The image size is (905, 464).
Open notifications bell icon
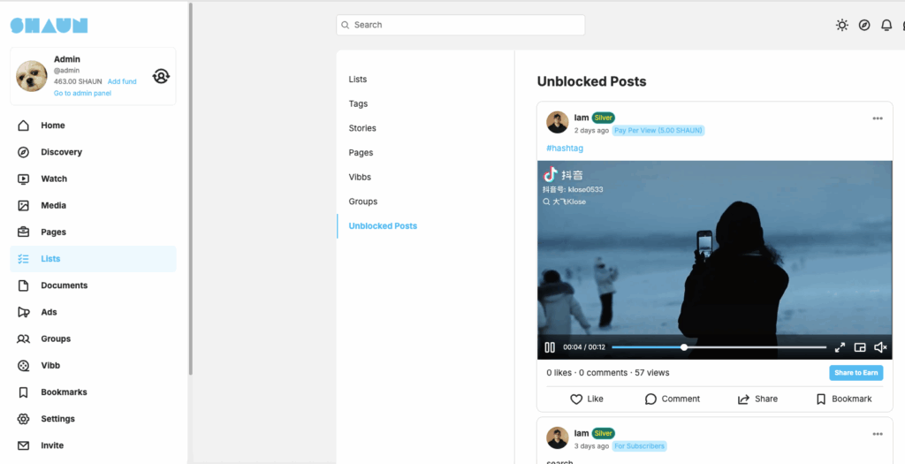886,25
